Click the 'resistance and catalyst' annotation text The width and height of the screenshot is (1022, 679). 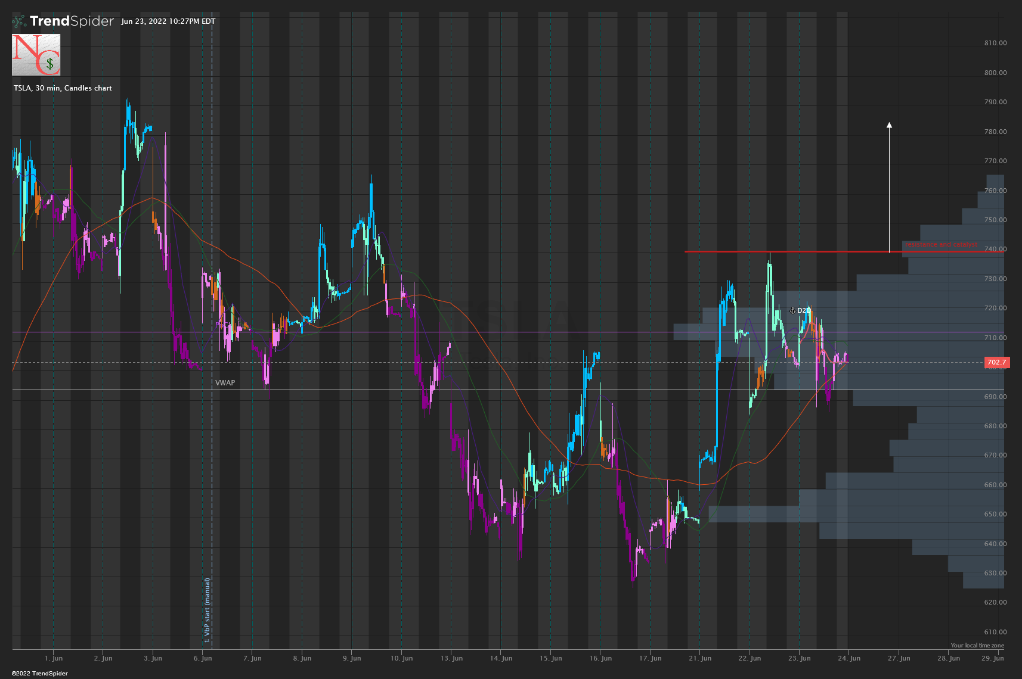point(941,245)
